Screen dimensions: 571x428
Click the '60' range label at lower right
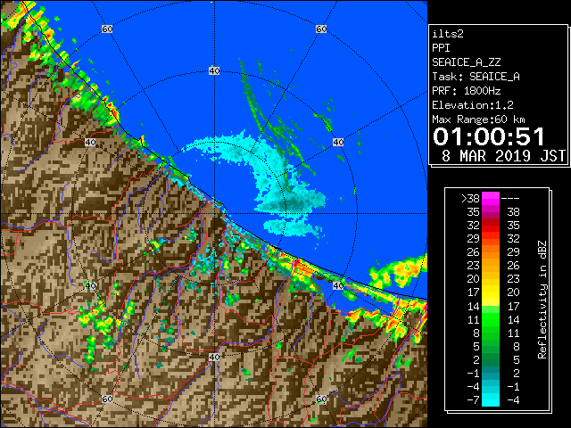(321, 399)
